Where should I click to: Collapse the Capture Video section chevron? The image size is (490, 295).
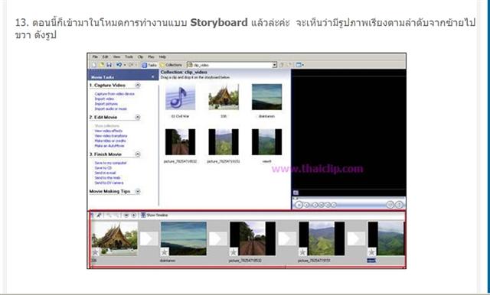[x=138, y=85]
